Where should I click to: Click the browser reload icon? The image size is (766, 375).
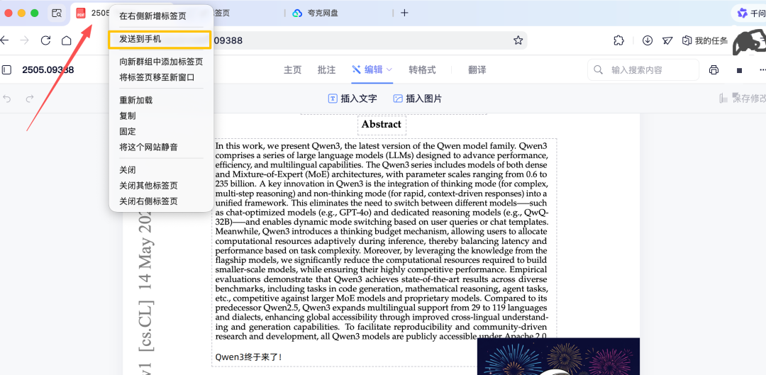coord(46,40)
